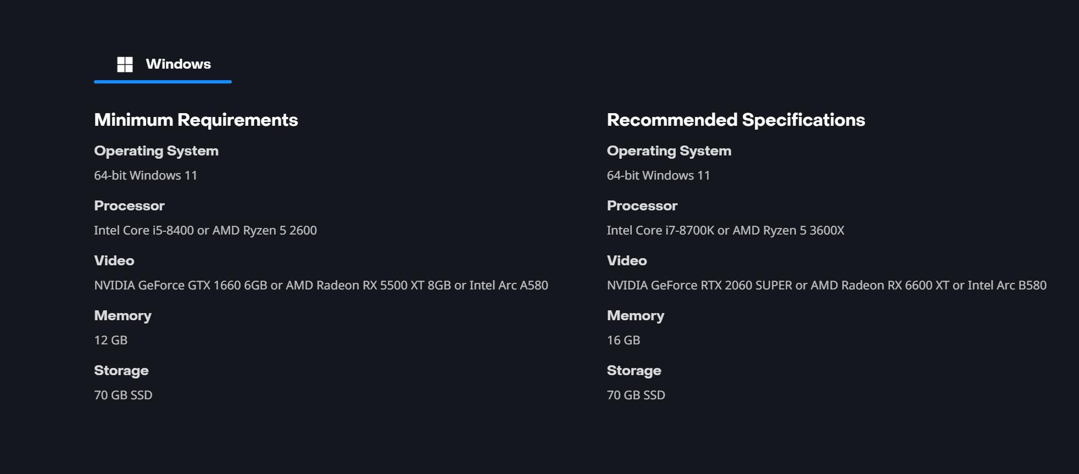Click recommended 70 GB SSD storage value
Image resolution: width=1079 pixels, height=474 pixels.
636,395
